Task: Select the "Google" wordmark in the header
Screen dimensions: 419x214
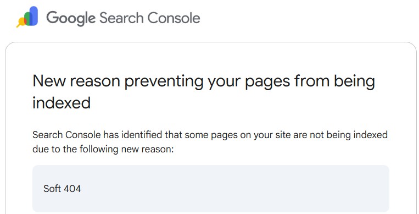Action: [71, 18]
